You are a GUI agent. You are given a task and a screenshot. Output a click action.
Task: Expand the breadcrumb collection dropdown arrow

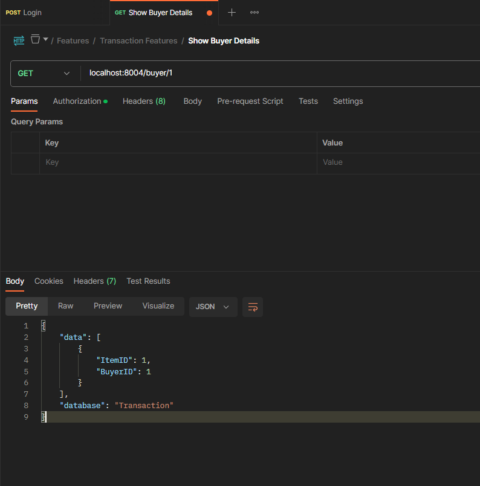[46, 40]
